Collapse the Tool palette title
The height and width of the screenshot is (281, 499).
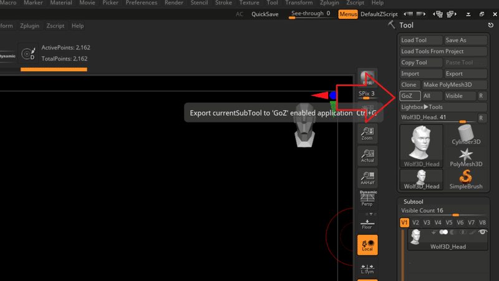(x=406, y=25)
